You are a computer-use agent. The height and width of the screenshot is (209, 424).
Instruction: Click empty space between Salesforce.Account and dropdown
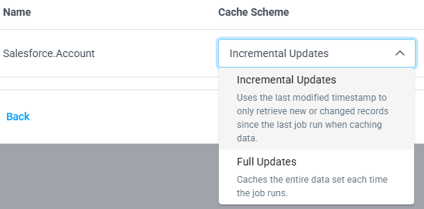[154, 53]
